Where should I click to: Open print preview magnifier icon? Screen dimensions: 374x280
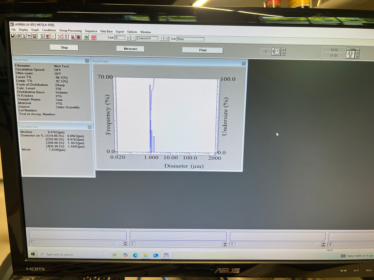[x=24, y=36]
